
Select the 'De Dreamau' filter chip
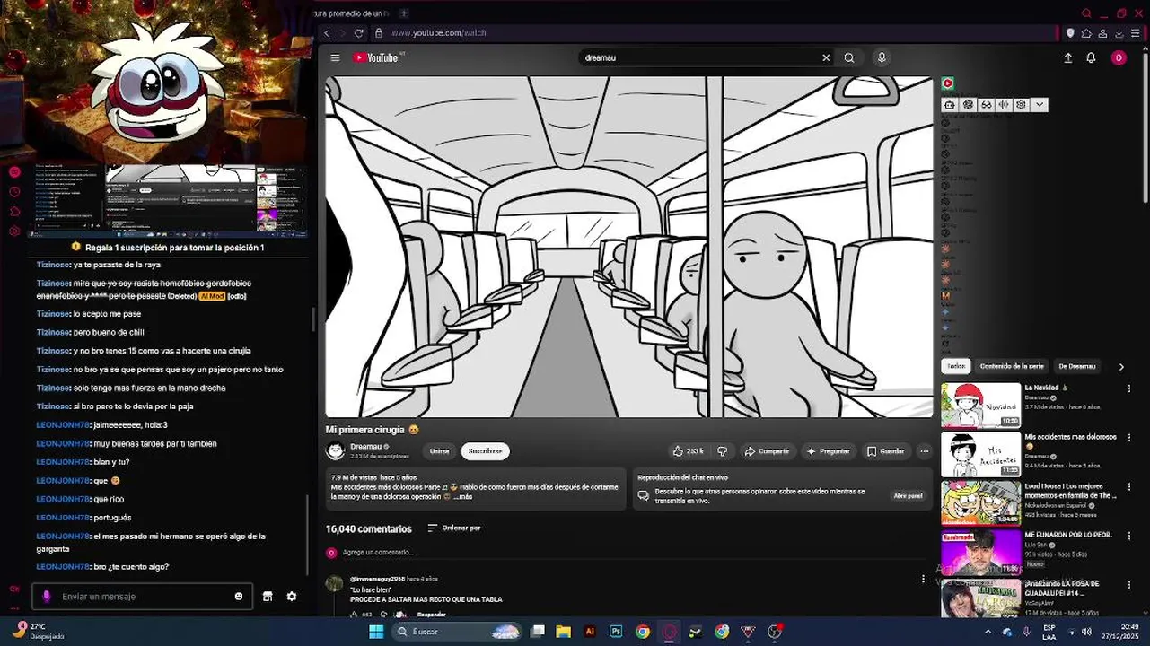coord(1076,366)
